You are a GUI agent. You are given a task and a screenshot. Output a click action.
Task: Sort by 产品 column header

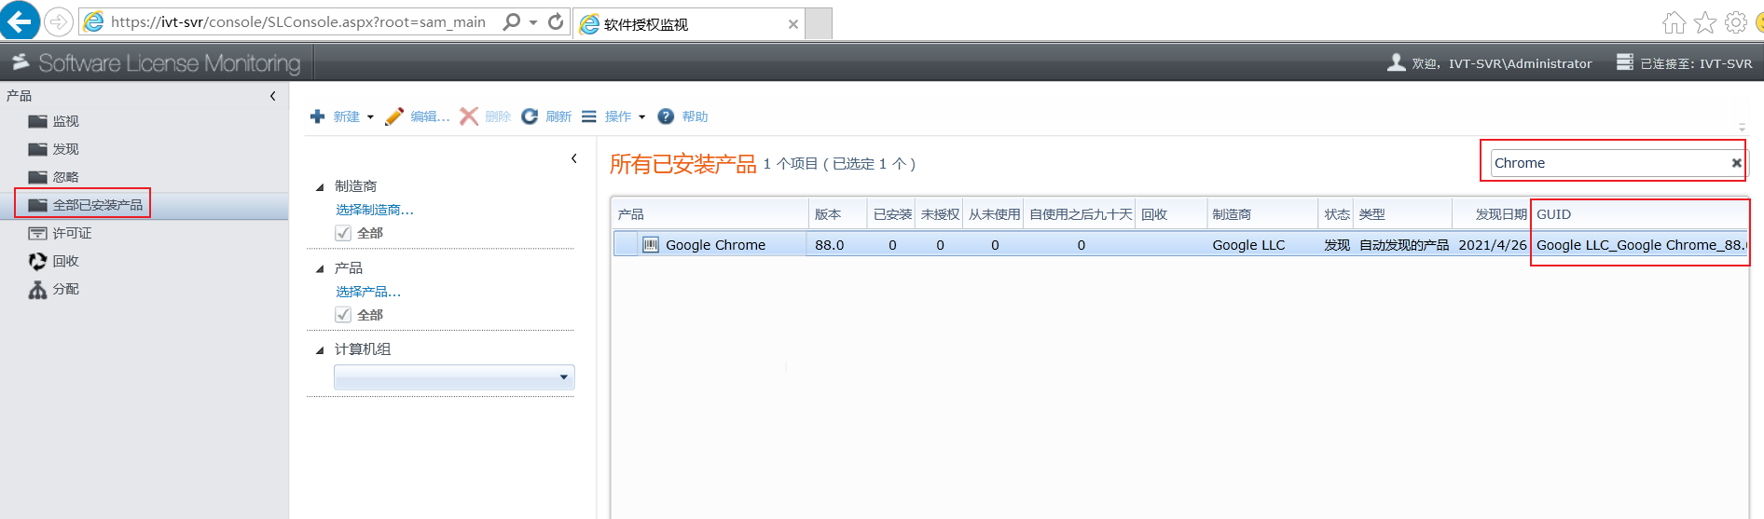[710, 214]
